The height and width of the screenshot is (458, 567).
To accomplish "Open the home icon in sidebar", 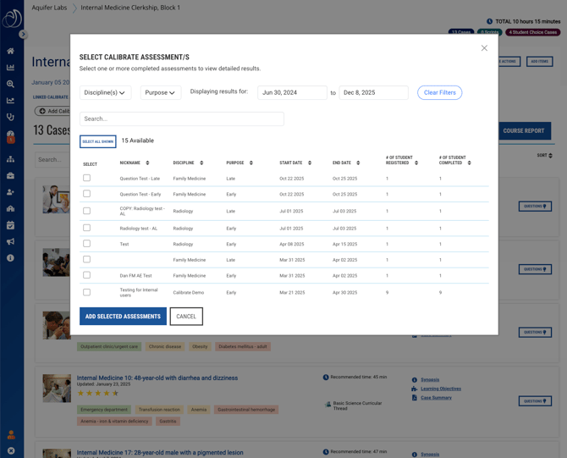I will 10,51.
